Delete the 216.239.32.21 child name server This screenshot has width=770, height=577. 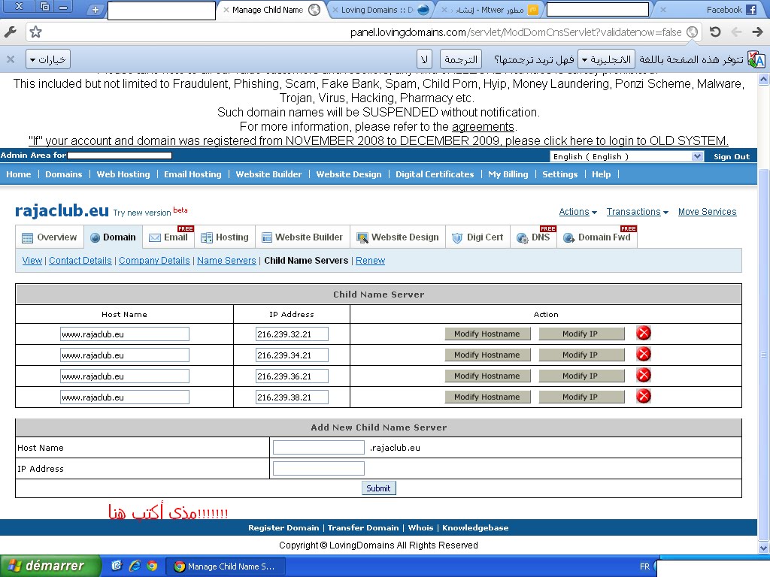(x=644, y=333)
